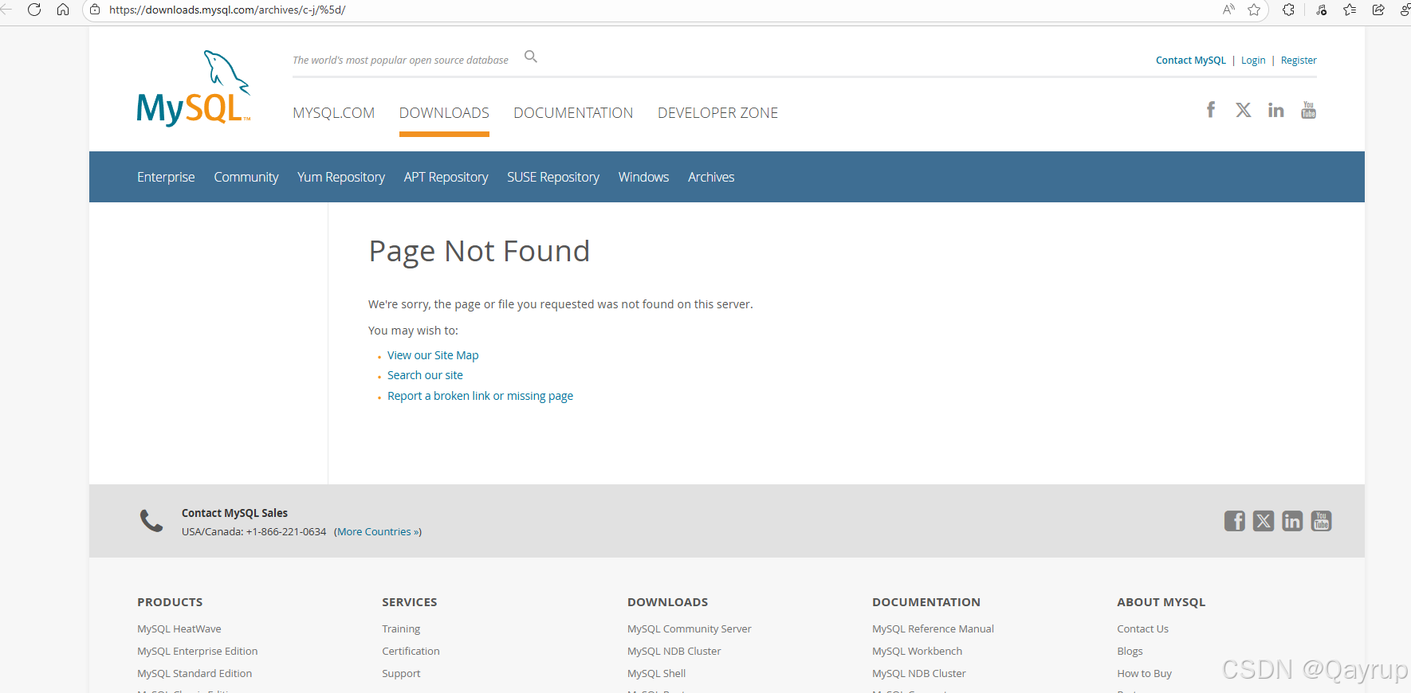Screen dimensions: 1411x693
Task: Open MySQL Reference Manual footer link
Action: pos(933,629)
